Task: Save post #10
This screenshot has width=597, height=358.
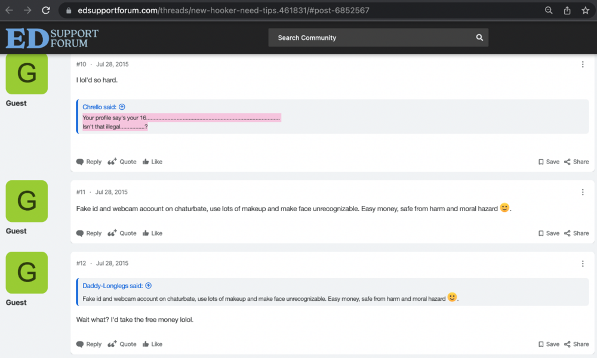Action: click(x=549, y=162)
